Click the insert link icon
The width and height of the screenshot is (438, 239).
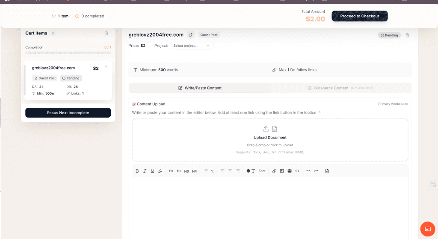[x=274, y=171]
